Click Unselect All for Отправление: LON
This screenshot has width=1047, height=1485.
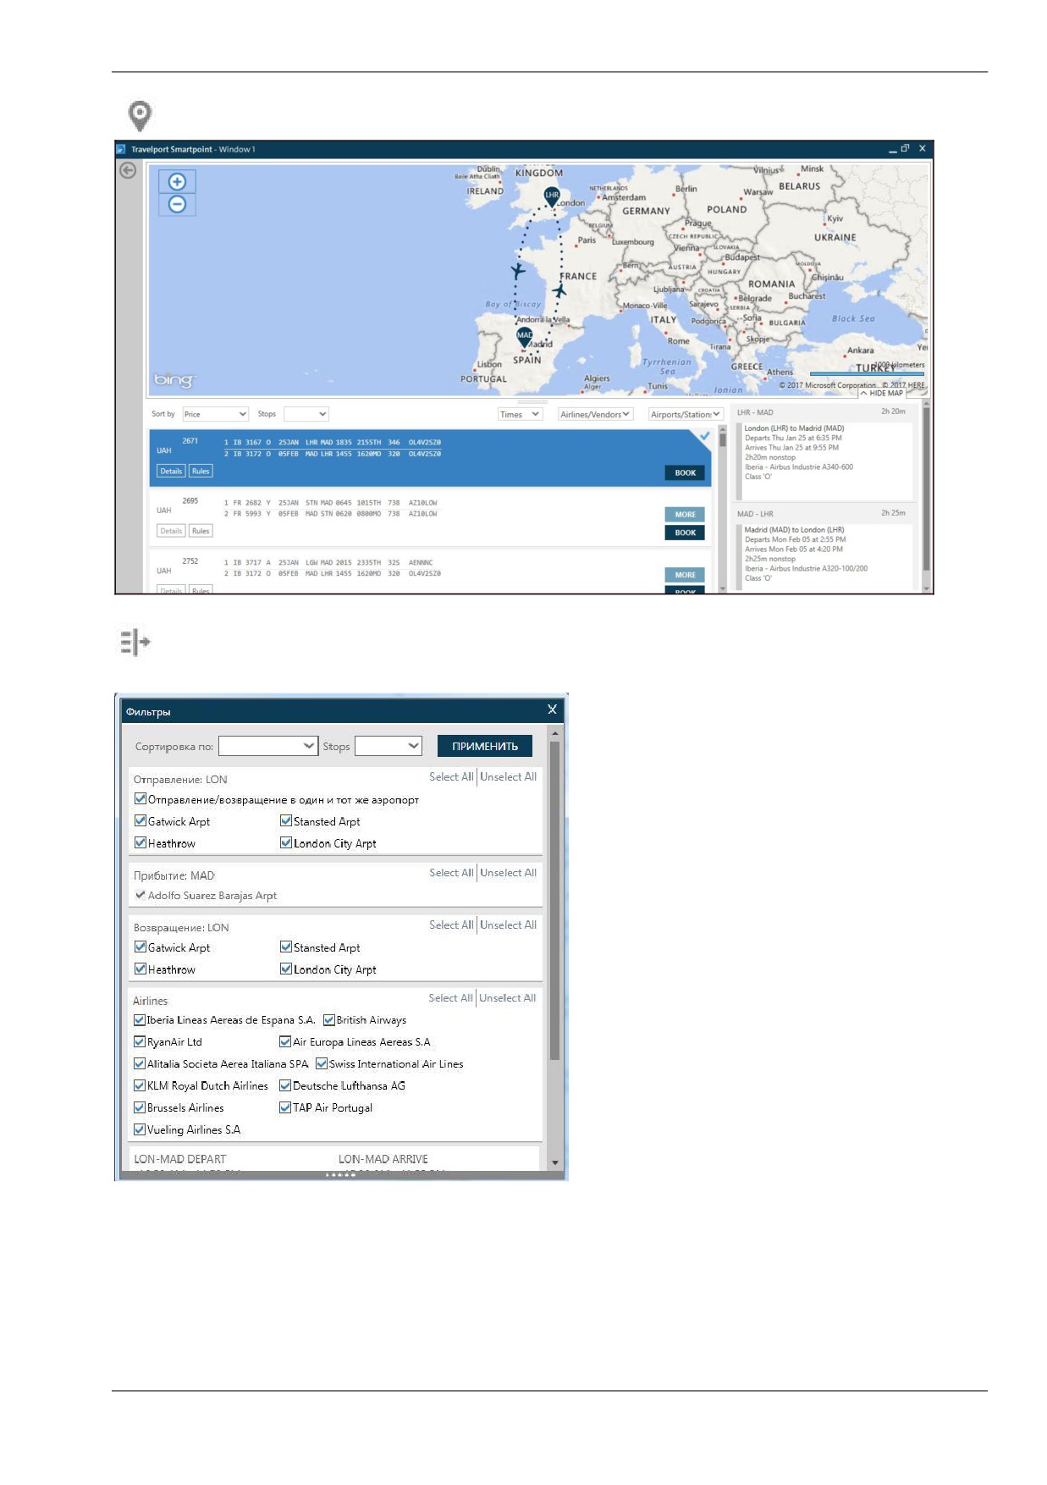pos(508,776)
